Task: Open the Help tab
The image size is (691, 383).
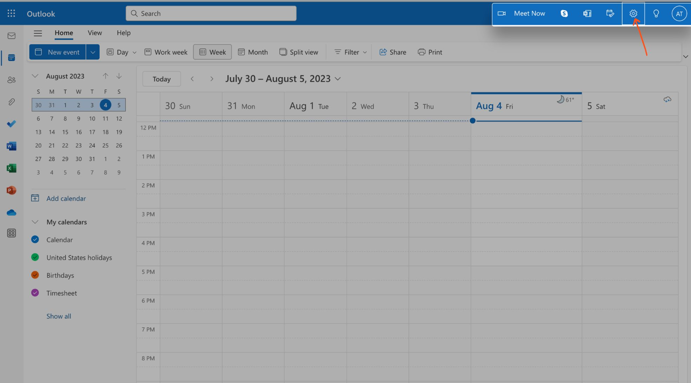Action: pyautogui.click(x=123, y=33)
